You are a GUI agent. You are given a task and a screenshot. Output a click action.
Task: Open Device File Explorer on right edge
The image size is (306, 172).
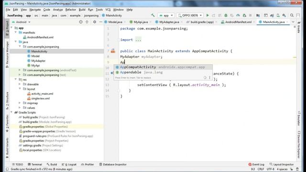coord(299,144)
